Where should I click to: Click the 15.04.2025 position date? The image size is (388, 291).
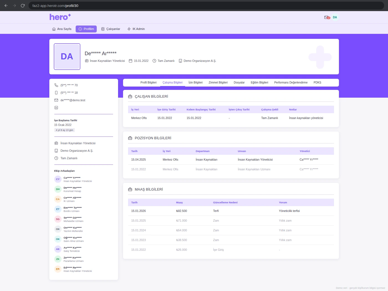tap(139, 160)
